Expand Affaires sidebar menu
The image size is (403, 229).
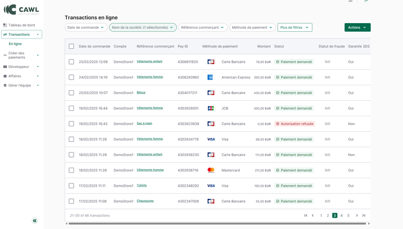point(38,76)
